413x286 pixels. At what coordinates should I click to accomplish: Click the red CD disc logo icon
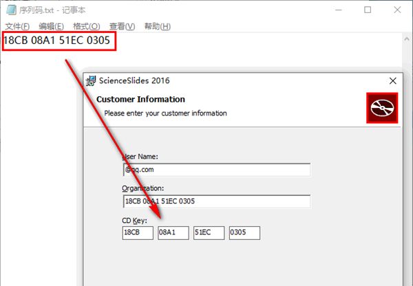coord(382,108)
